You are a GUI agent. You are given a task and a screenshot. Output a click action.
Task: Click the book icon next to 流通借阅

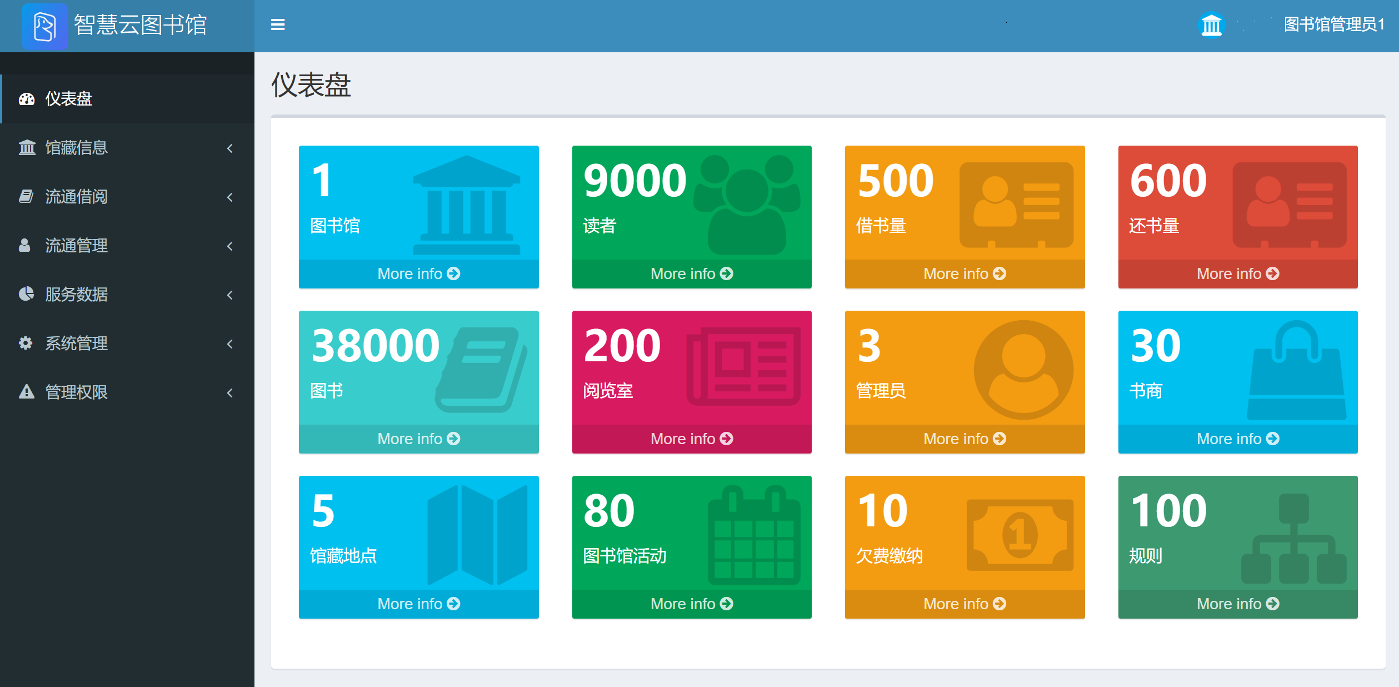[26, 196]
